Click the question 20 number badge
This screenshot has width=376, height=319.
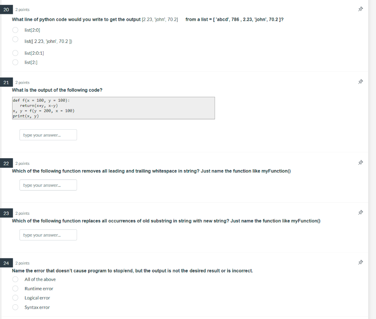pyautogui.click(x=6, y=10)
